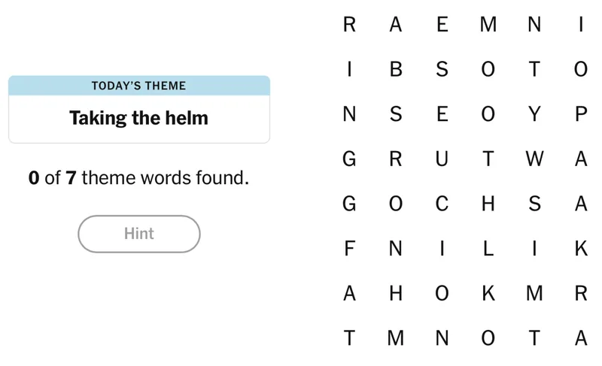Screen dimensions: 602x366
Task: Tap the A in the bottom-right corner
Action: (x=580, y=338)
